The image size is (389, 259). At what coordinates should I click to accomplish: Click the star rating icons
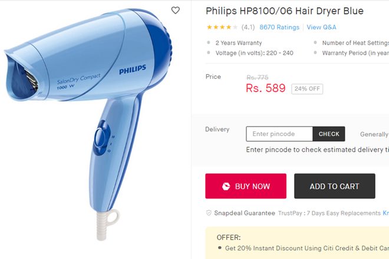tap(222, 27)
